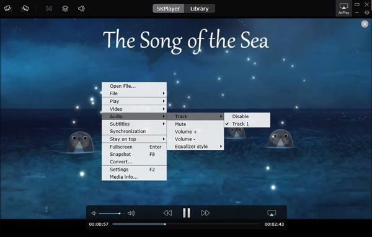Expand Equalizer style submenu
This screenshot has height=237, width=372.
195,147
